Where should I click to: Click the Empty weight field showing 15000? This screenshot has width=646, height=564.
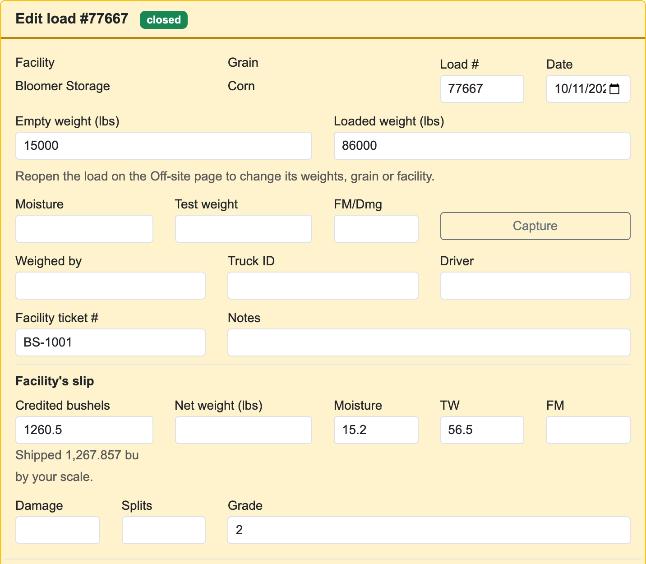(164, 146)
